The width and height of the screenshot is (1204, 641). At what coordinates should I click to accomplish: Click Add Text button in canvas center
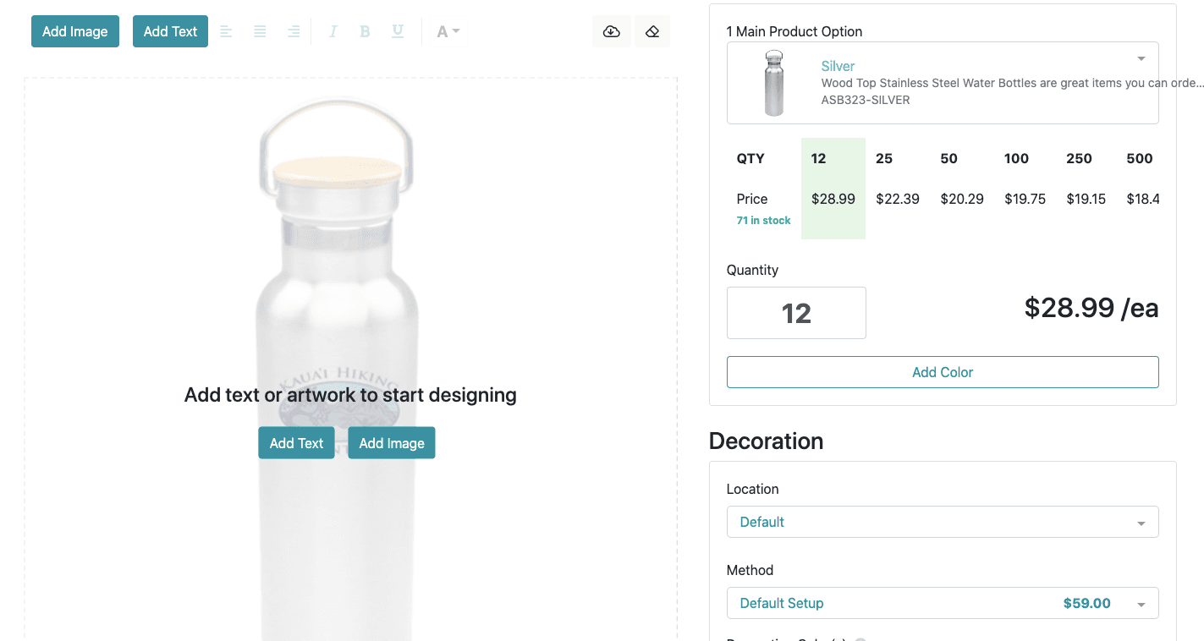pyautogui.click(x=296, y=443)
